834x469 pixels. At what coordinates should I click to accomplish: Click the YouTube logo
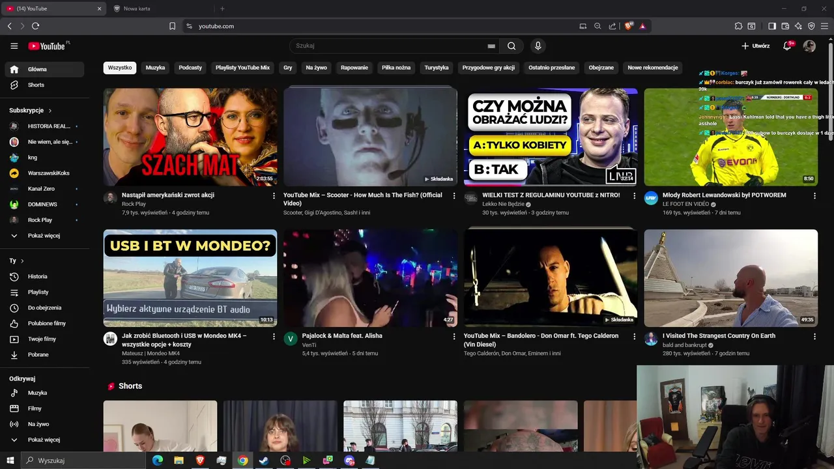(47, 46)
